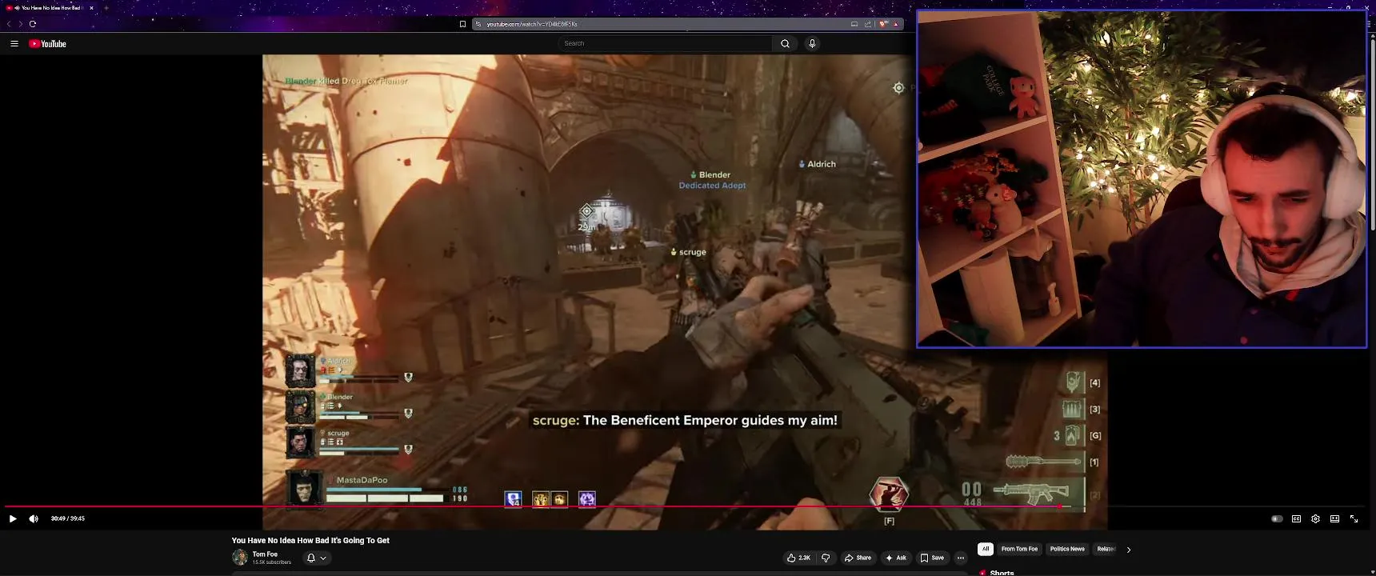Viewport: 1376px width, 576px height.
Task: Enter fullscreen mode
Action: pos(1354,518)
